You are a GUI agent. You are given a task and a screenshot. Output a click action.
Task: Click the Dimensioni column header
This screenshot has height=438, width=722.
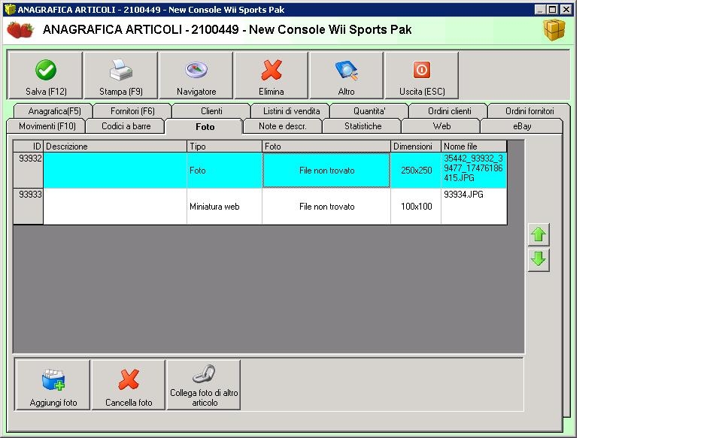point(416,147)
